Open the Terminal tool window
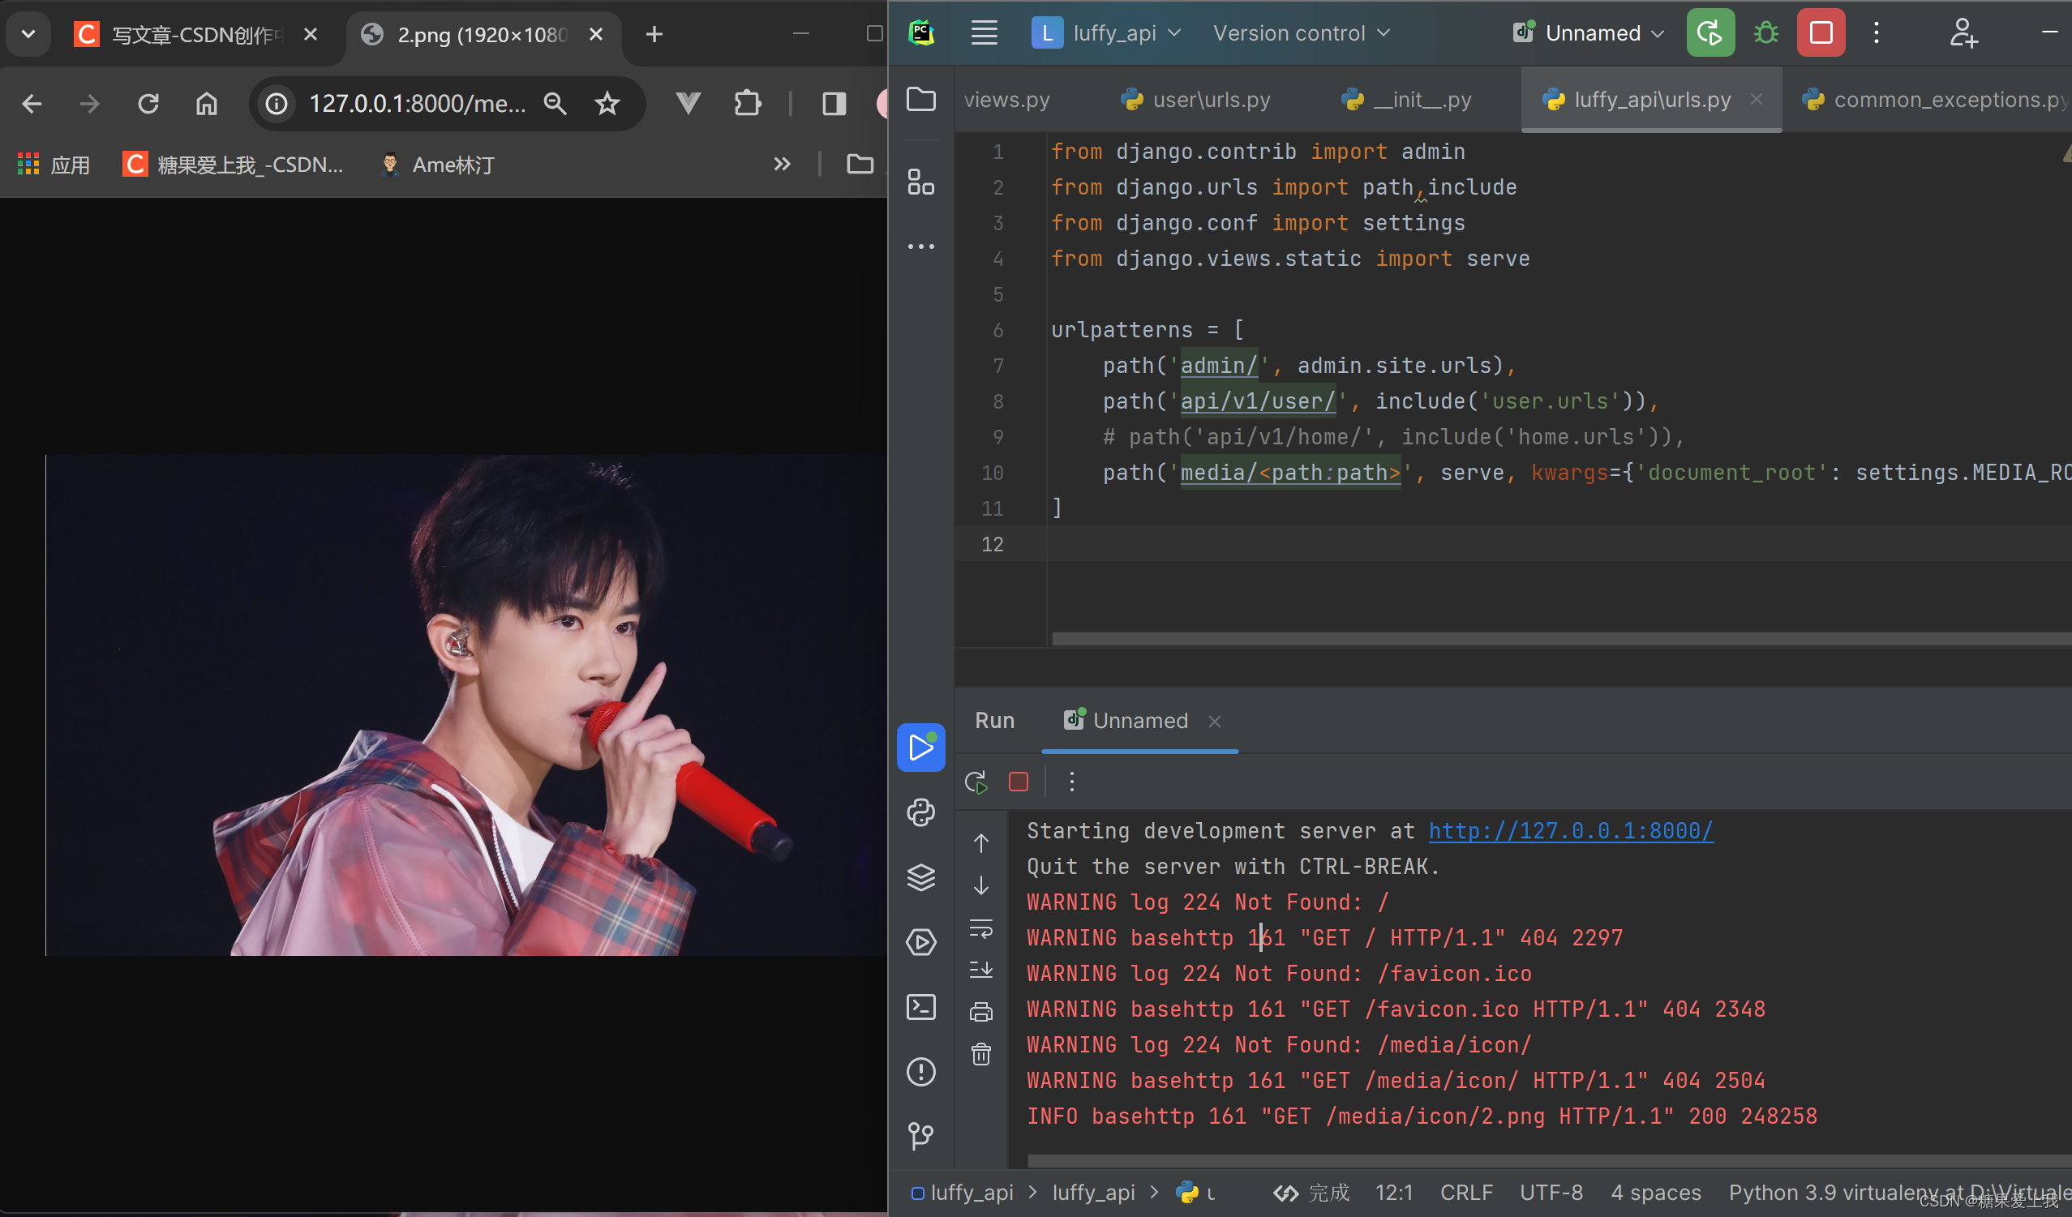 pos(920,1007)
